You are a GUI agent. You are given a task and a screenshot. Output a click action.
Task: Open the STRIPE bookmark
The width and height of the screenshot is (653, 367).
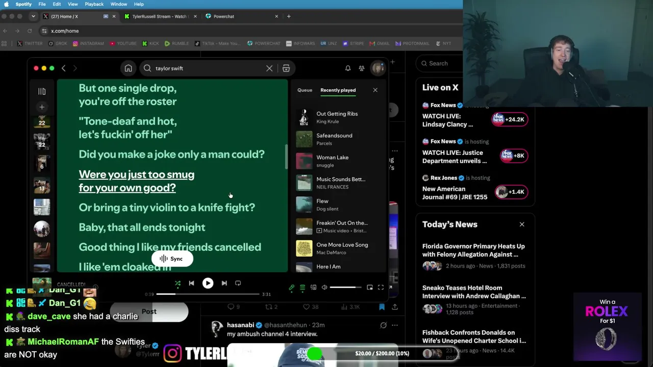click(354, 44)
